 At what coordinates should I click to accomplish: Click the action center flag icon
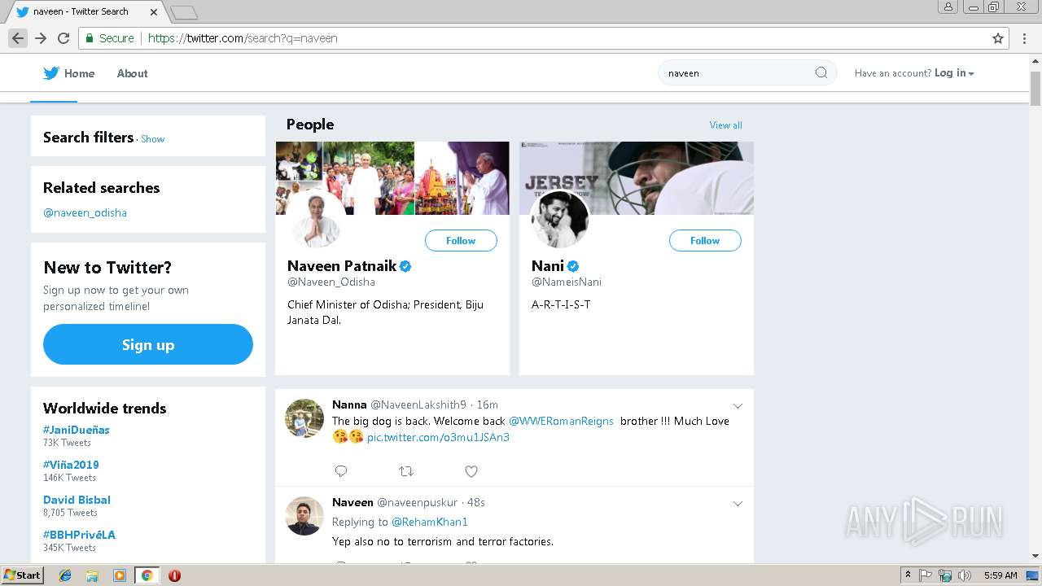(926, 575)
